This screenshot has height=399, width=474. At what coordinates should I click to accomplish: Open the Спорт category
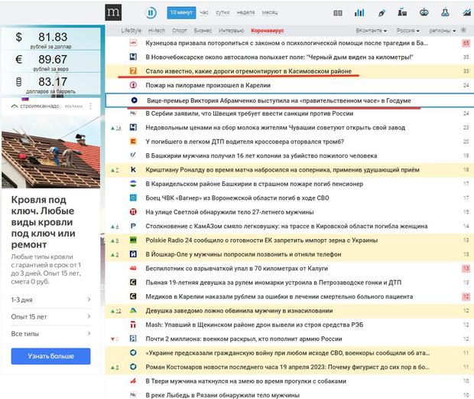[180, 31]
